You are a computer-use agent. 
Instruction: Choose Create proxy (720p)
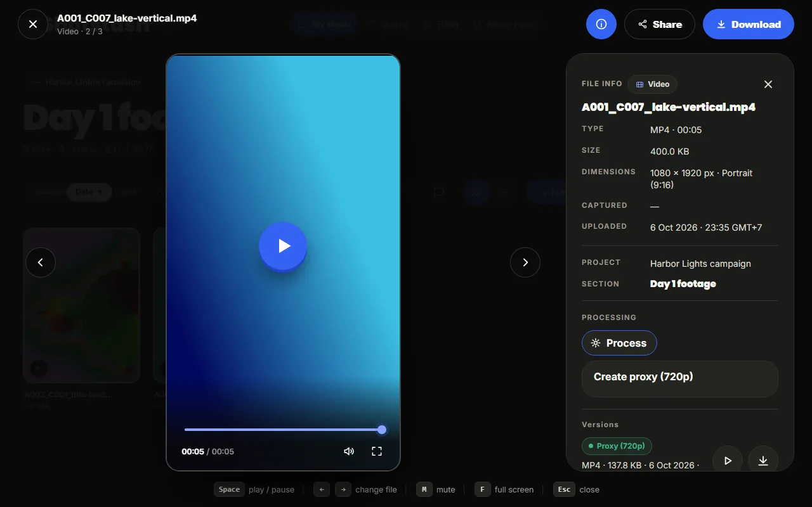coord(680,378)
